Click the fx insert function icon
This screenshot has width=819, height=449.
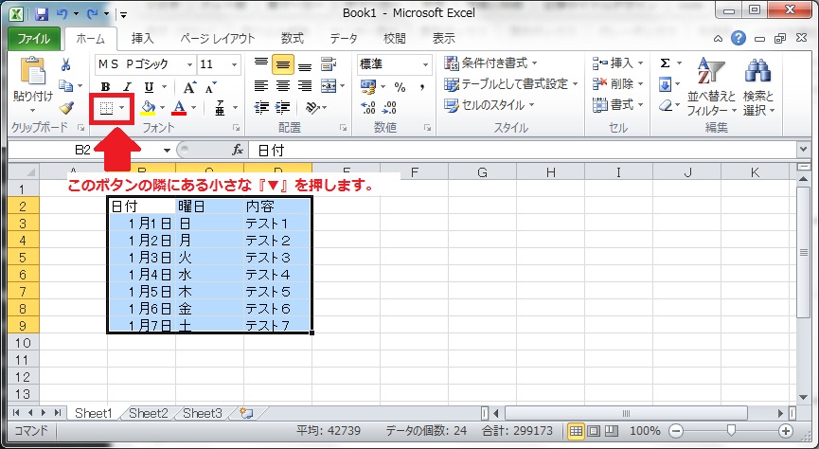click(x=238, y=151)
